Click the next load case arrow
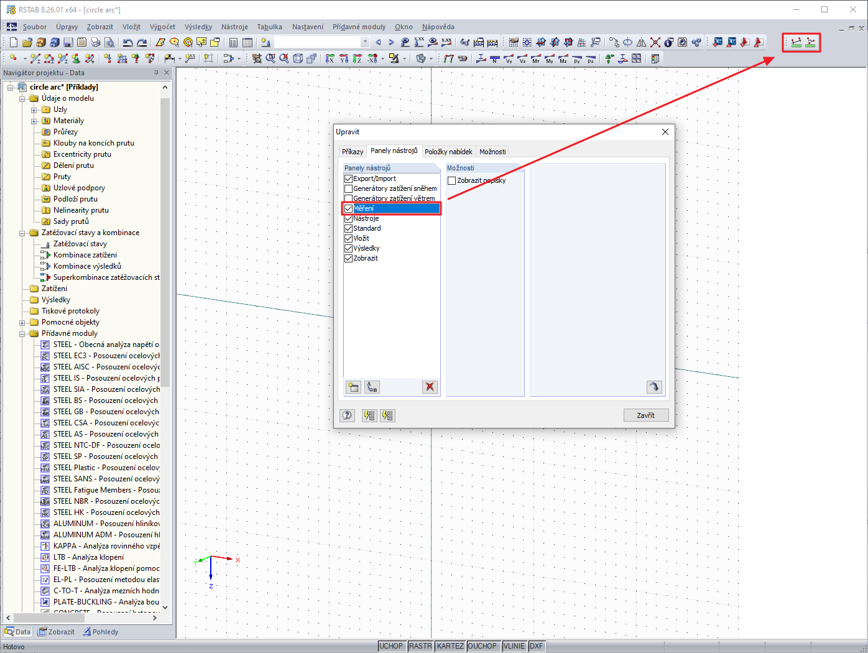Viewport: 868px width, 653px height. tap(391, 42)
